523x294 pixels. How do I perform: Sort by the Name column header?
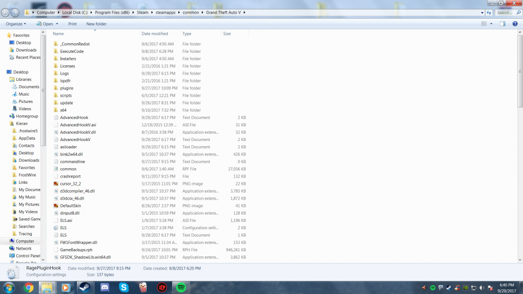[x=95, y=33]
